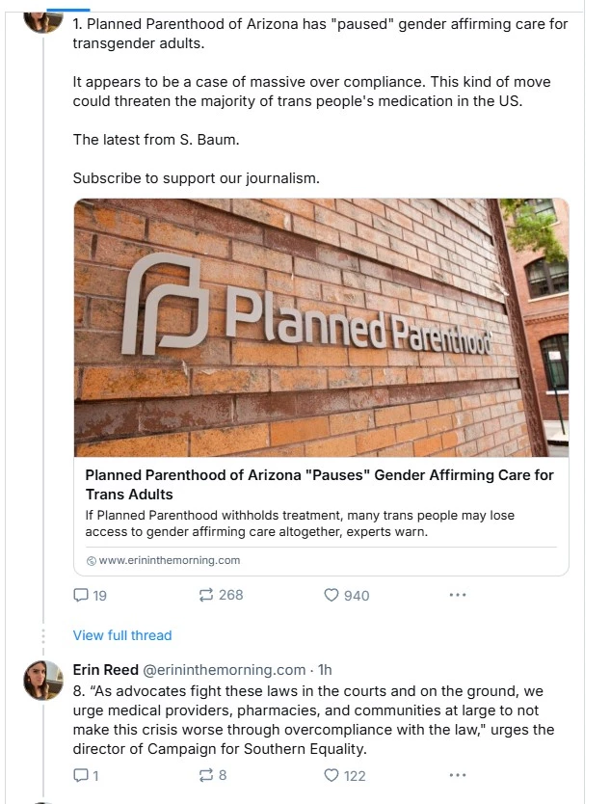Click the avatar beside the first post
The width and height of the screenshot is (610, 804).
coord(43,16)
